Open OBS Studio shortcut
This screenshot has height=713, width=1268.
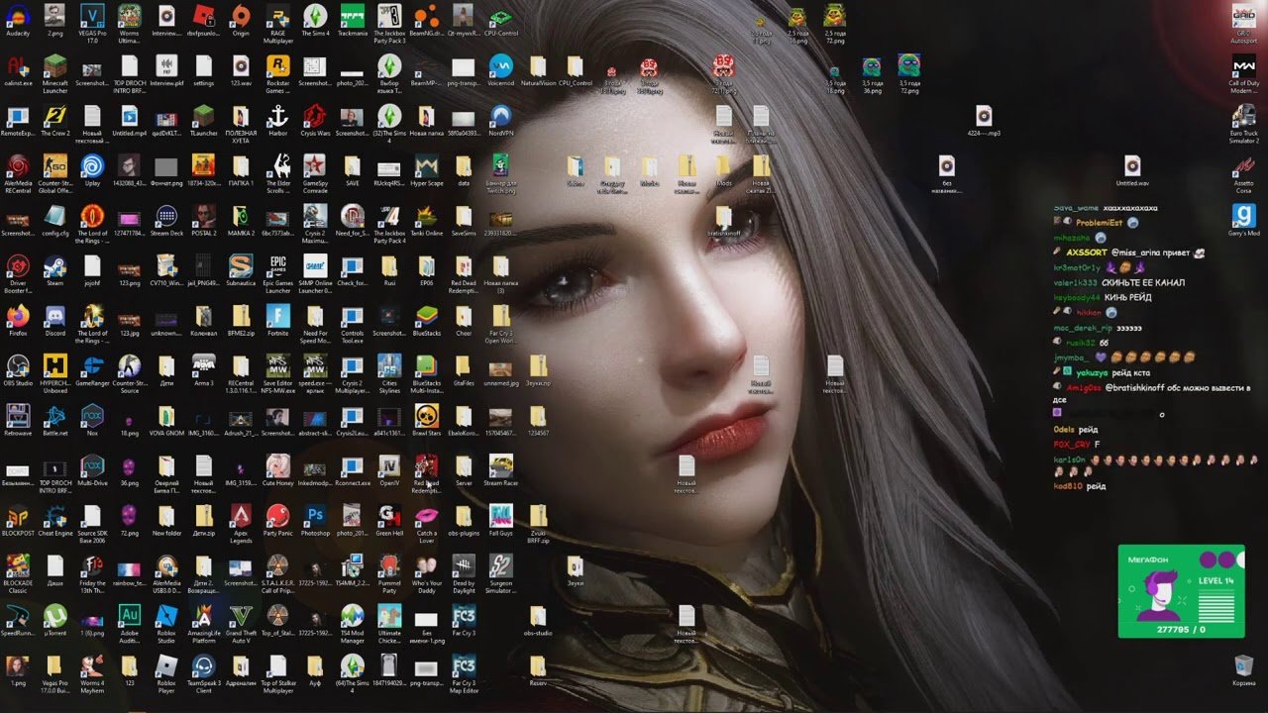point(18,365)
